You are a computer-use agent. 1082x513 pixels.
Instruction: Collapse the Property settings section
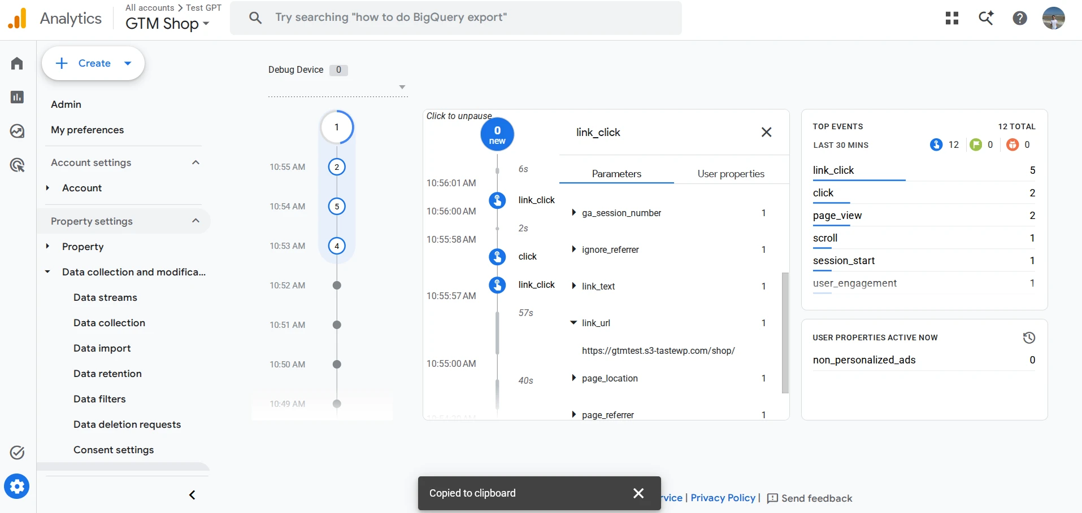195,221
